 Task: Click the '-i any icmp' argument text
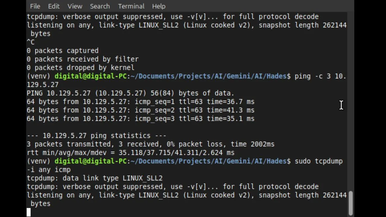pos(49,170)
